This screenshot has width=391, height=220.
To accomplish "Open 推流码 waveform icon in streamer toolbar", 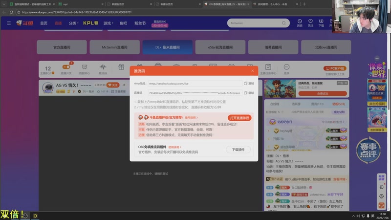I will [103, 69].
